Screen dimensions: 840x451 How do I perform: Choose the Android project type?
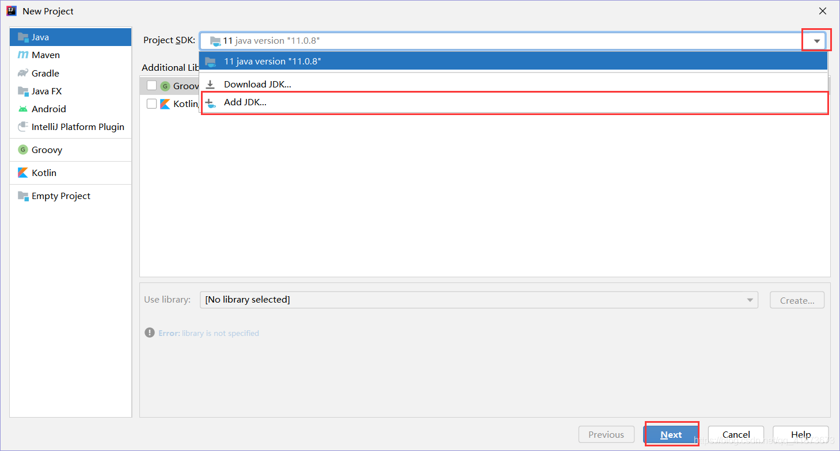[71, 109]
